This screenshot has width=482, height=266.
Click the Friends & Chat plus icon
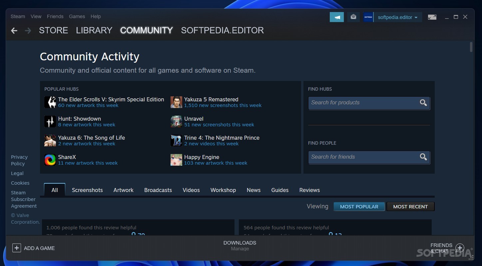(460, 248)
